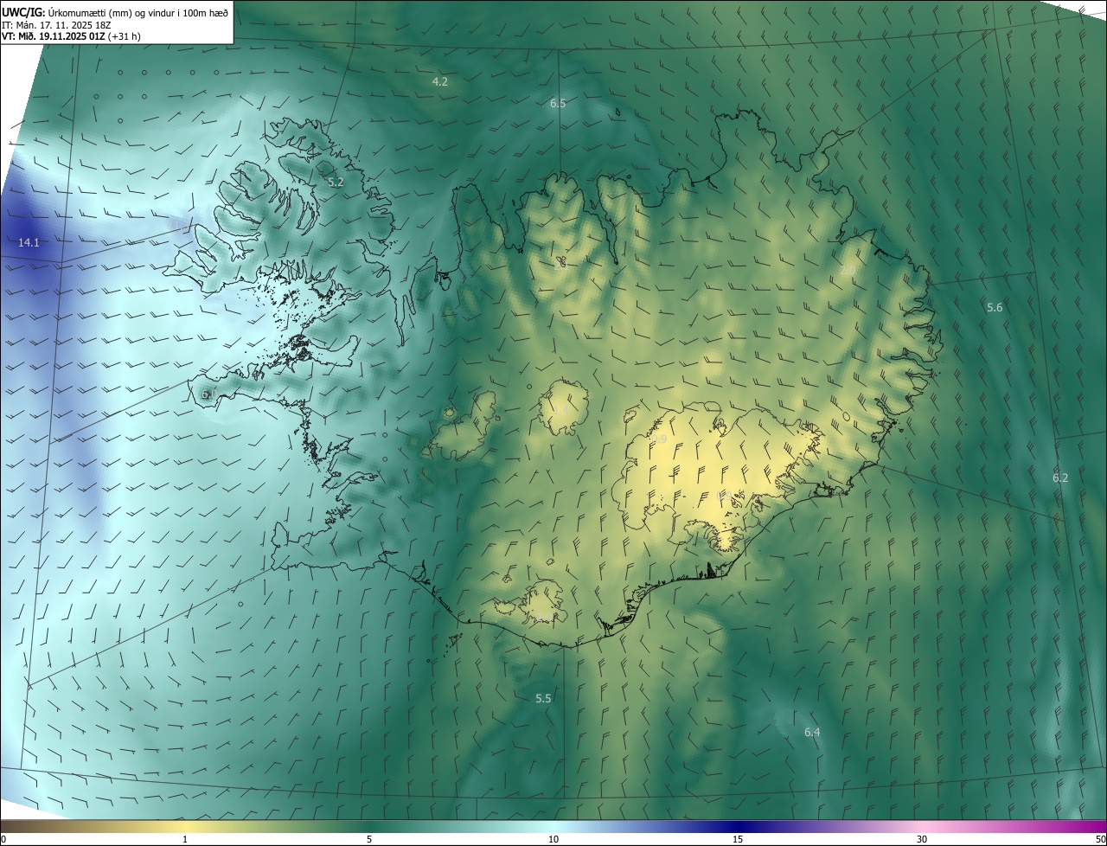This screenshot has width=1107, height=846.
Task: Click the '10' tick label on the color scale
Action: [x=553, y=839]
